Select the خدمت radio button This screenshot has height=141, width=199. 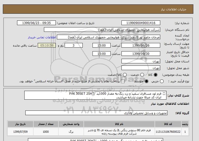coord(142,75)
